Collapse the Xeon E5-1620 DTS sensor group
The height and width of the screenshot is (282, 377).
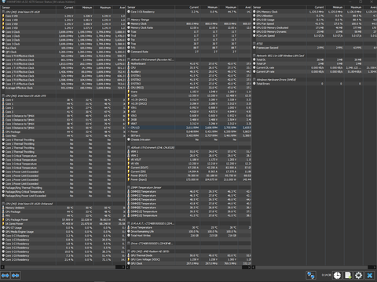click(x=3, y=96)
